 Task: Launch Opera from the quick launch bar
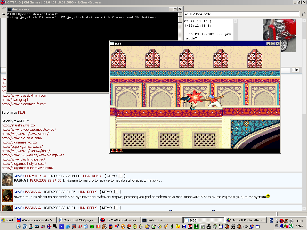80,227
